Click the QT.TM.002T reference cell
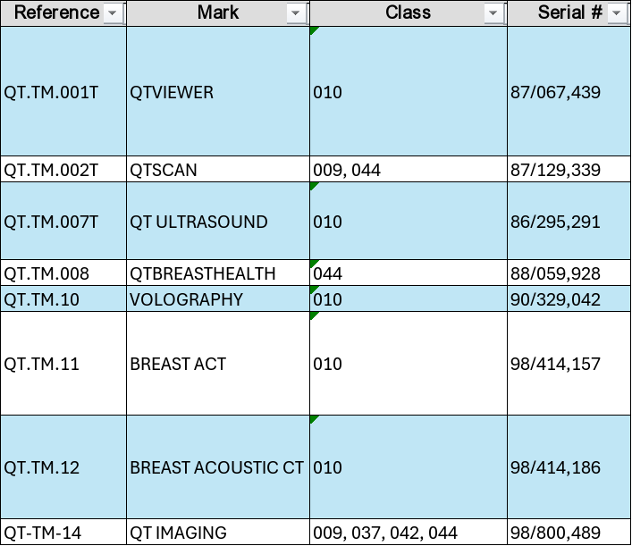632x546 pixels. [64, 170]
